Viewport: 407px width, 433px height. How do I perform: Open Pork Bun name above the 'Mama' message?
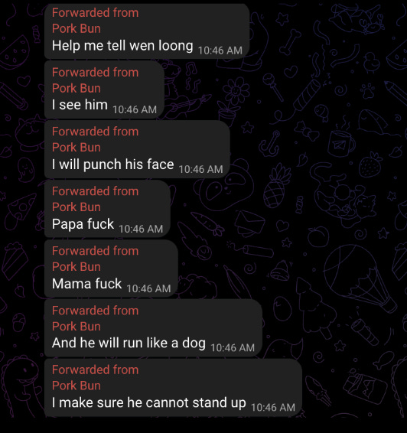77,267
